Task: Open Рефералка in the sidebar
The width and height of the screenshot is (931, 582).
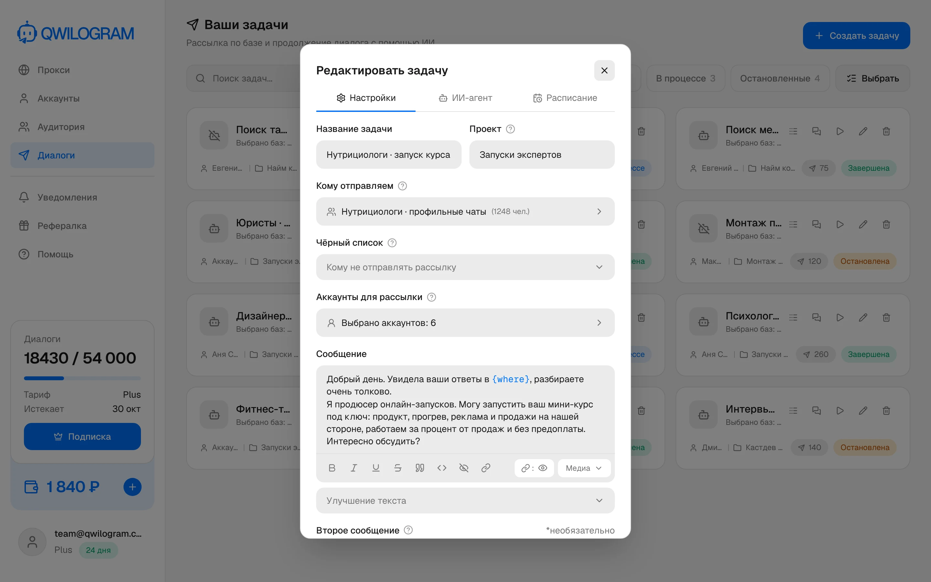Action: pos(82,226)
